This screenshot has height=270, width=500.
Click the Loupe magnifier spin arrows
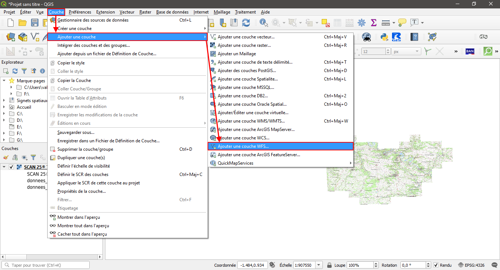pyautogui.click(x=376, y=265)
